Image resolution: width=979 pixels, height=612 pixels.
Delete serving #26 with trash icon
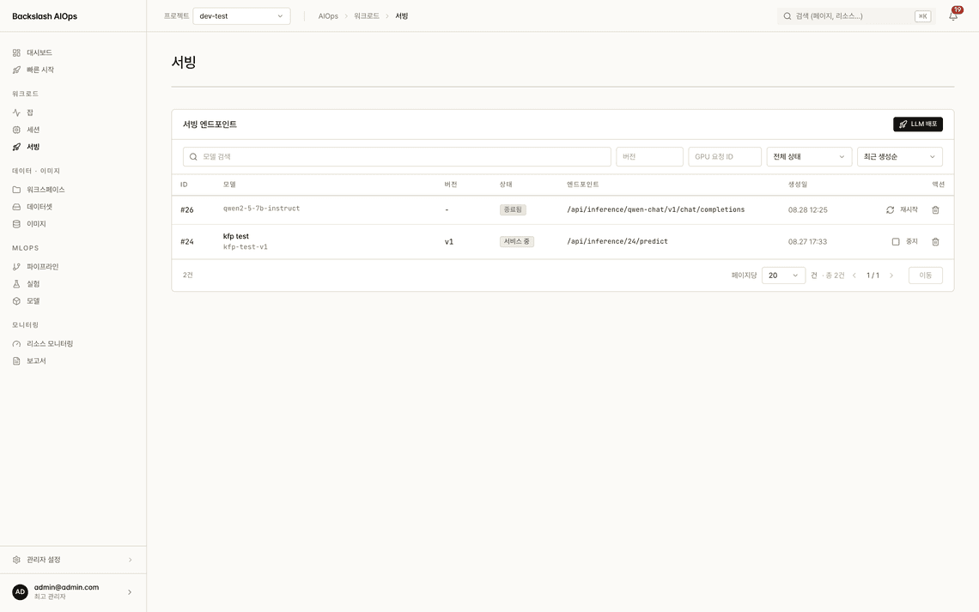[x=935, y=210]
